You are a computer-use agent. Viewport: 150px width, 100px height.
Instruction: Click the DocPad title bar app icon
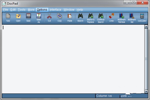pyautogui.click(x=4, y=4)
